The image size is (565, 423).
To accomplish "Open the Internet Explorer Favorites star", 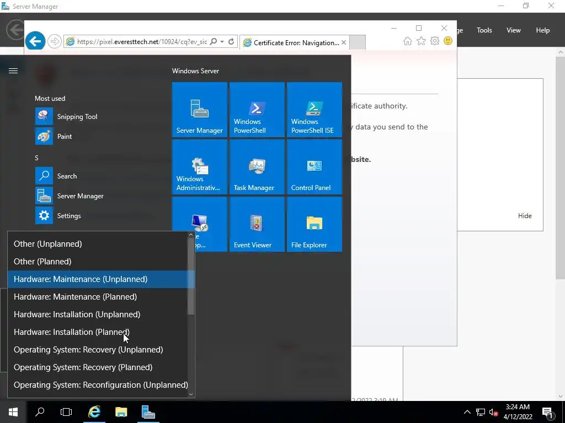I will coord(421,41).
